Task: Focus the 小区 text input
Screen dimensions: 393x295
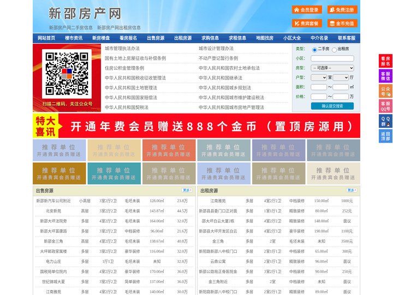Action: tap(332, 58)
